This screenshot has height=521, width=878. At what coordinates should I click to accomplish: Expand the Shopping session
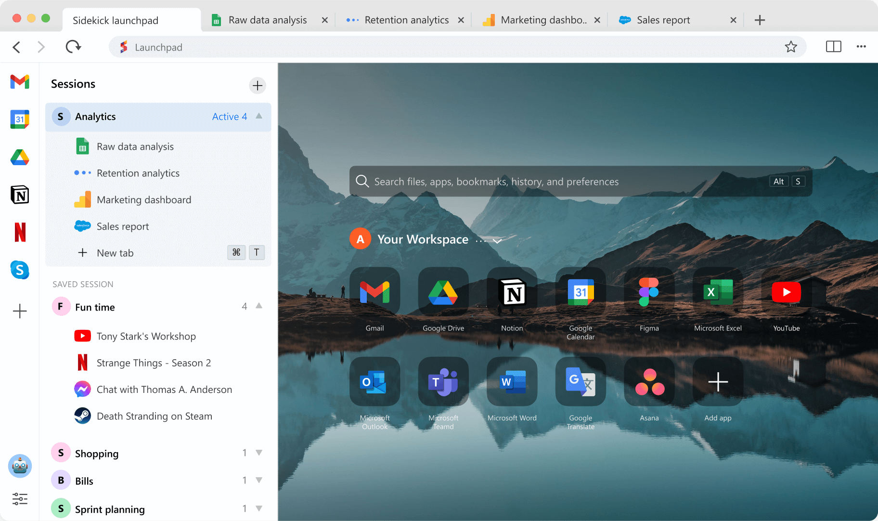[x=259, y=453]
